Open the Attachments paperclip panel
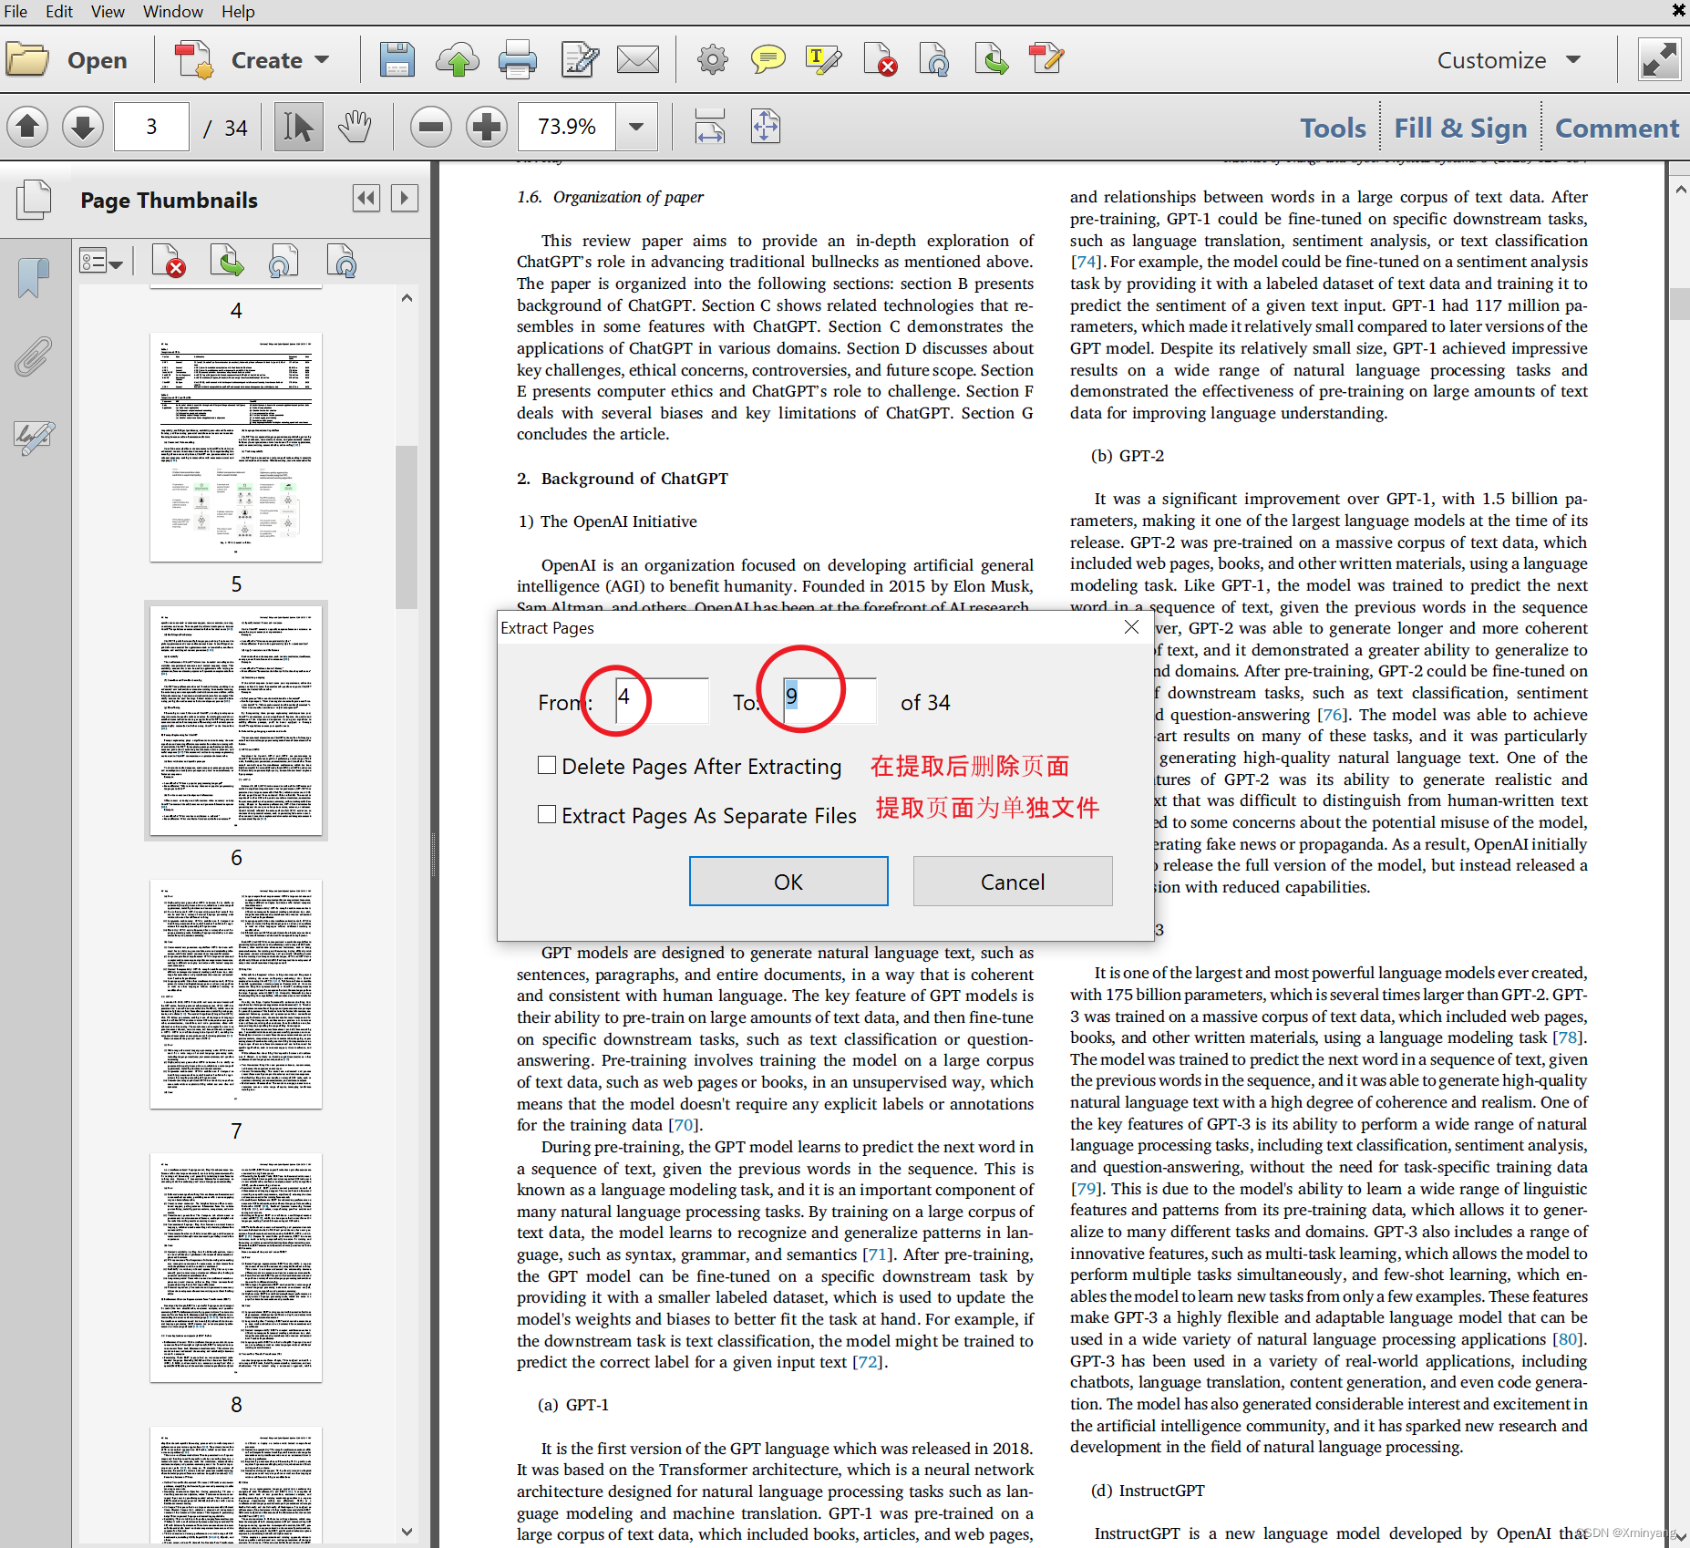The image size is (1690, 1548). [33, 357]
